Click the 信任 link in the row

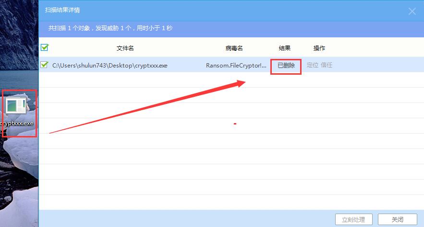(x=327, y=65)
